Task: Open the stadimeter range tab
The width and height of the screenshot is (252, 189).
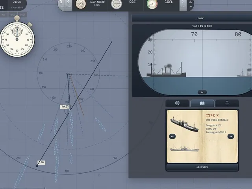Action: click(x=227, y=103)
